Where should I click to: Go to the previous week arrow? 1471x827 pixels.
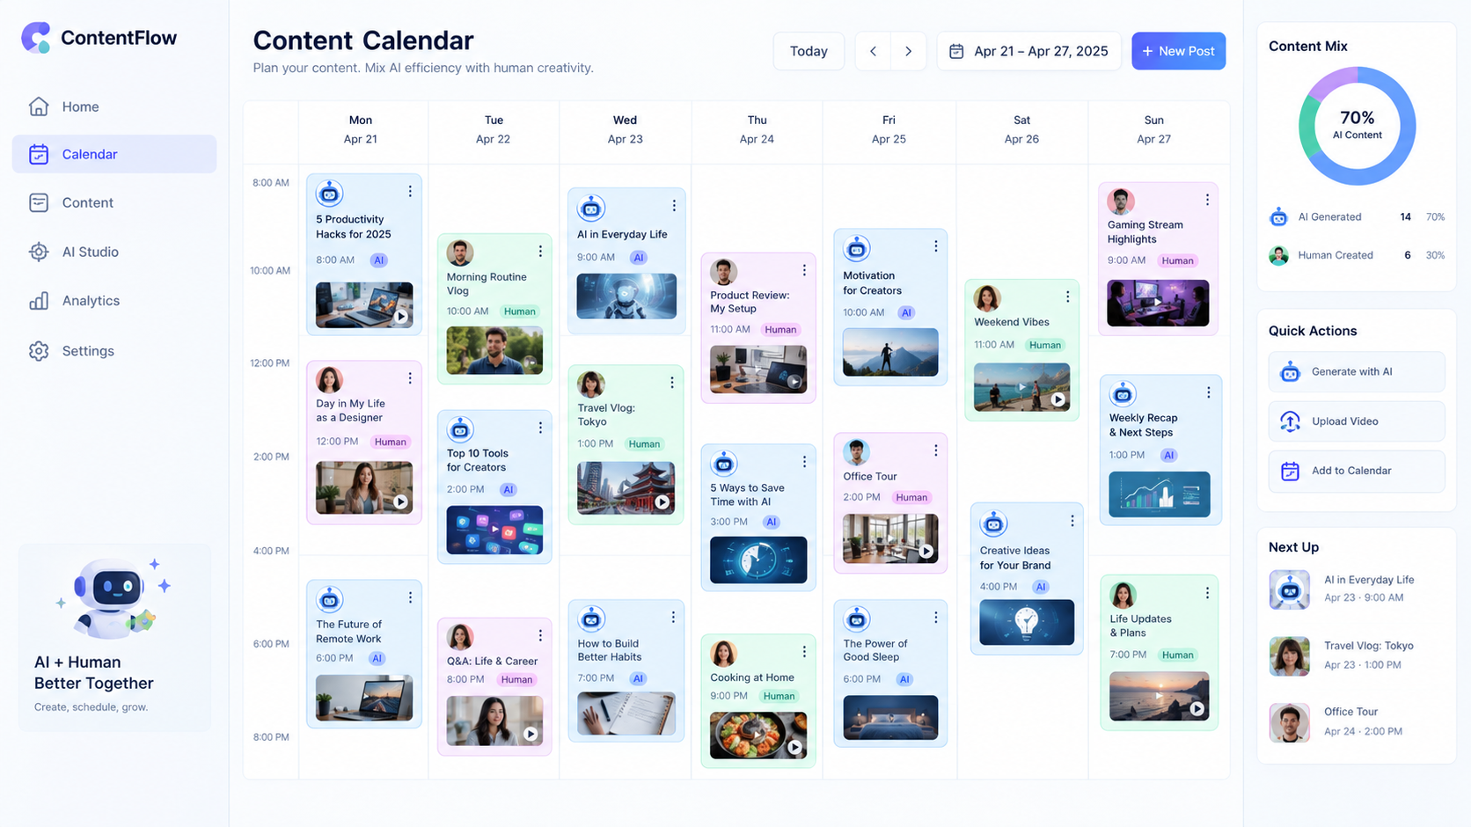[x=873, y=51]
